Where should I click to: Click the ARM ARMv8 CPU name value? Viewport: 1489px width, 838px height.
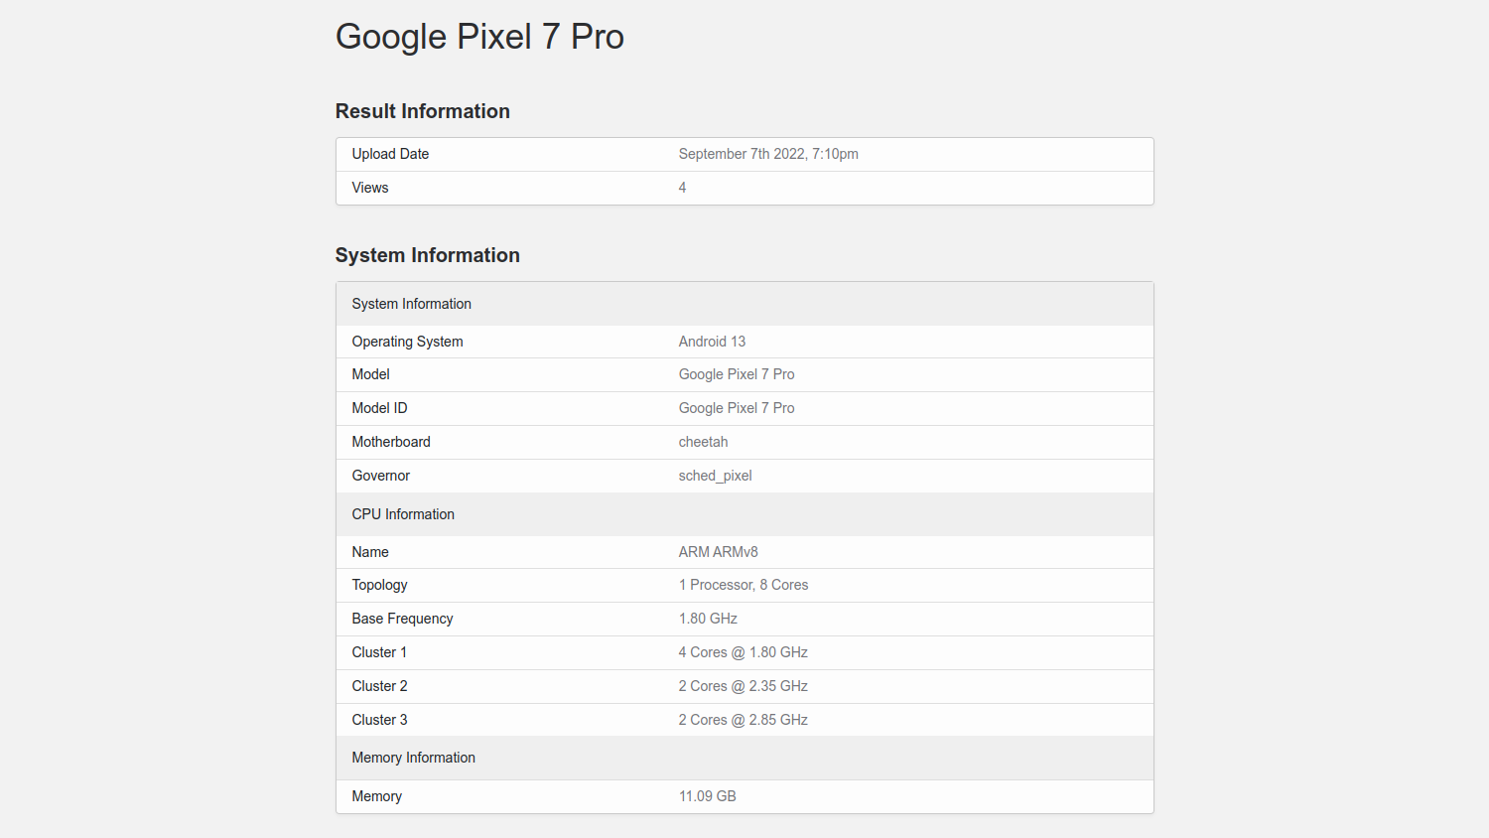click(718, 552)
